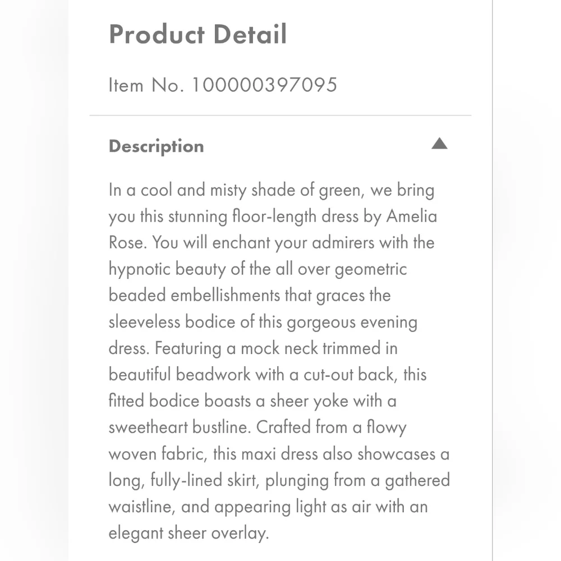The height and width of the screenshot is (561, 561).
Task: Click the word 'hypnotic' in description
Action: pos(140,269)
